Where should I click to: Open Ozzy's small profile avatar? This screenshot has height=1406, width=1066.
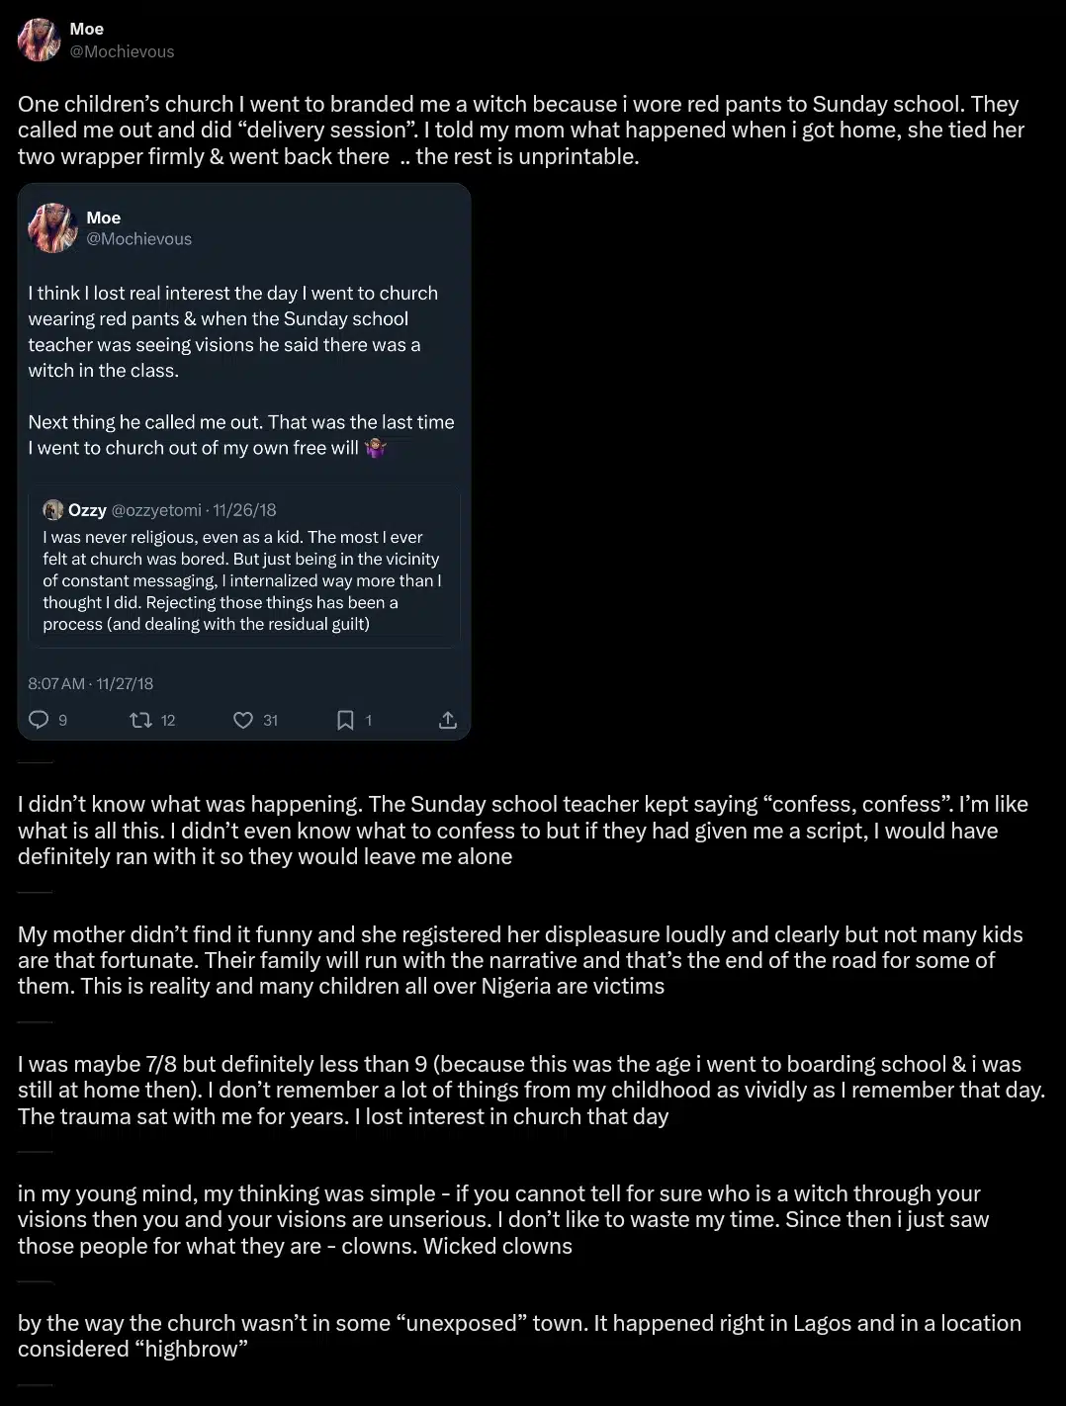coord(53,510)
